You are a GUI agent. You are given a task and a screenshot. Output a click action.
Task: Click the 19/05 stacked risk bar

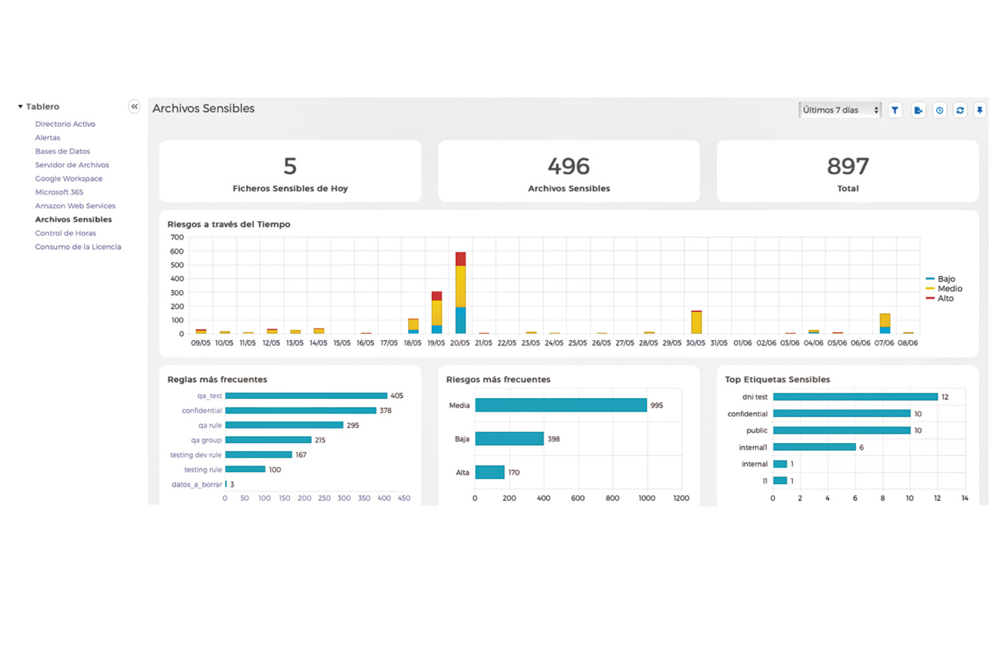[437, 313]
